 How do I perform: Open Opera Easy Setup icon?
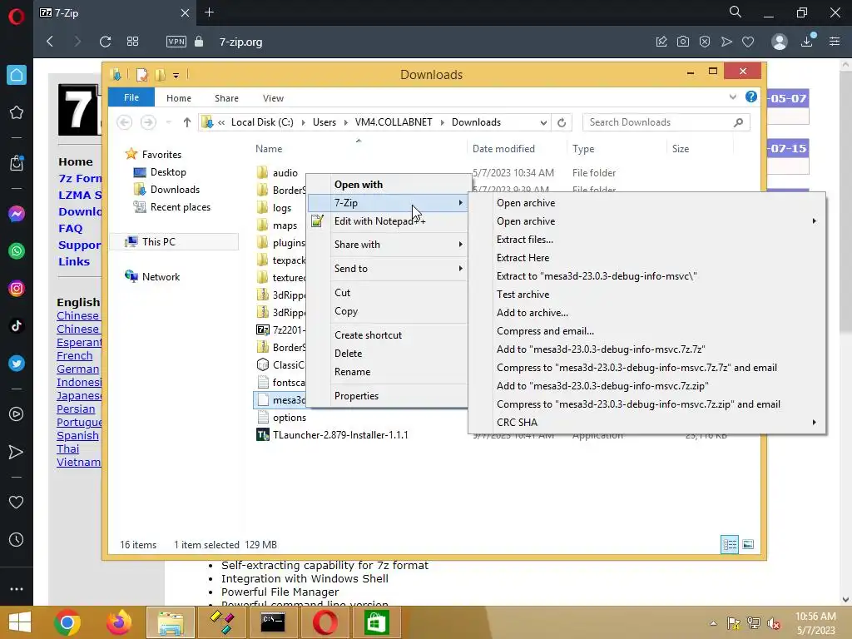[x=835, y=42]
